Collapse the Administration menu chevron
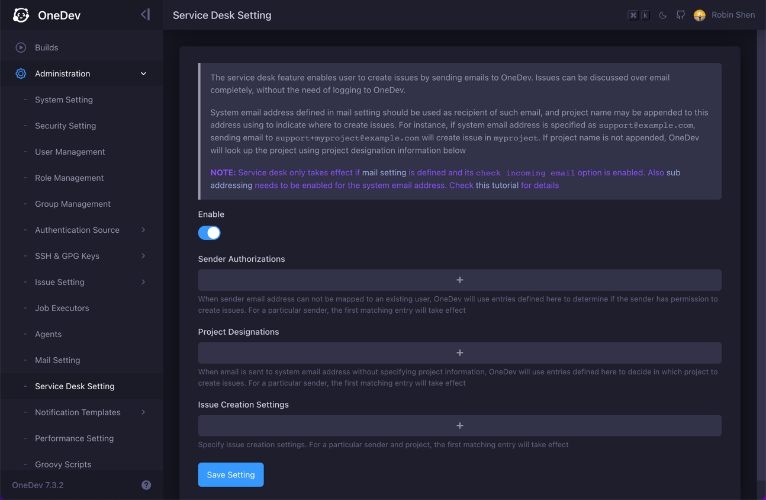The height and width of the screenshot is (500, 766). [x=143, y=73]
